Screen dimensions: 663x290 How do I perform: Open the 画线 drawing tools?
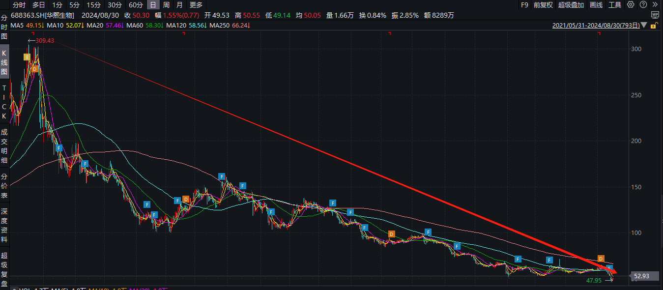click(596, 5)
